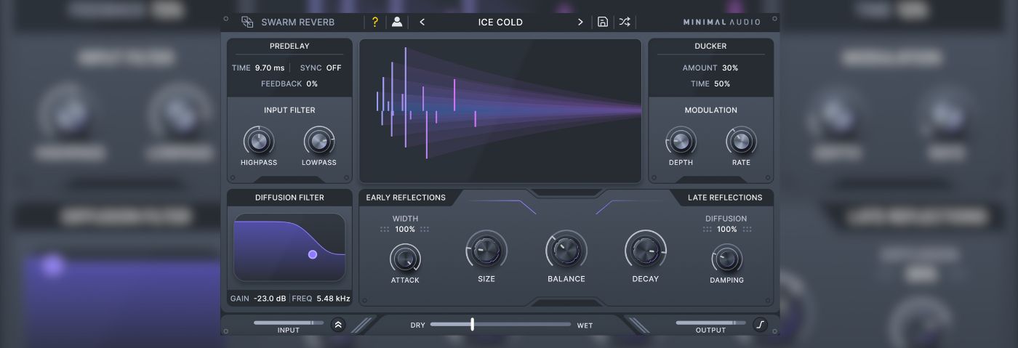Click the LOWPASS filter knob
Viewport: 1018px width, 348px height.
click(319, 141)
